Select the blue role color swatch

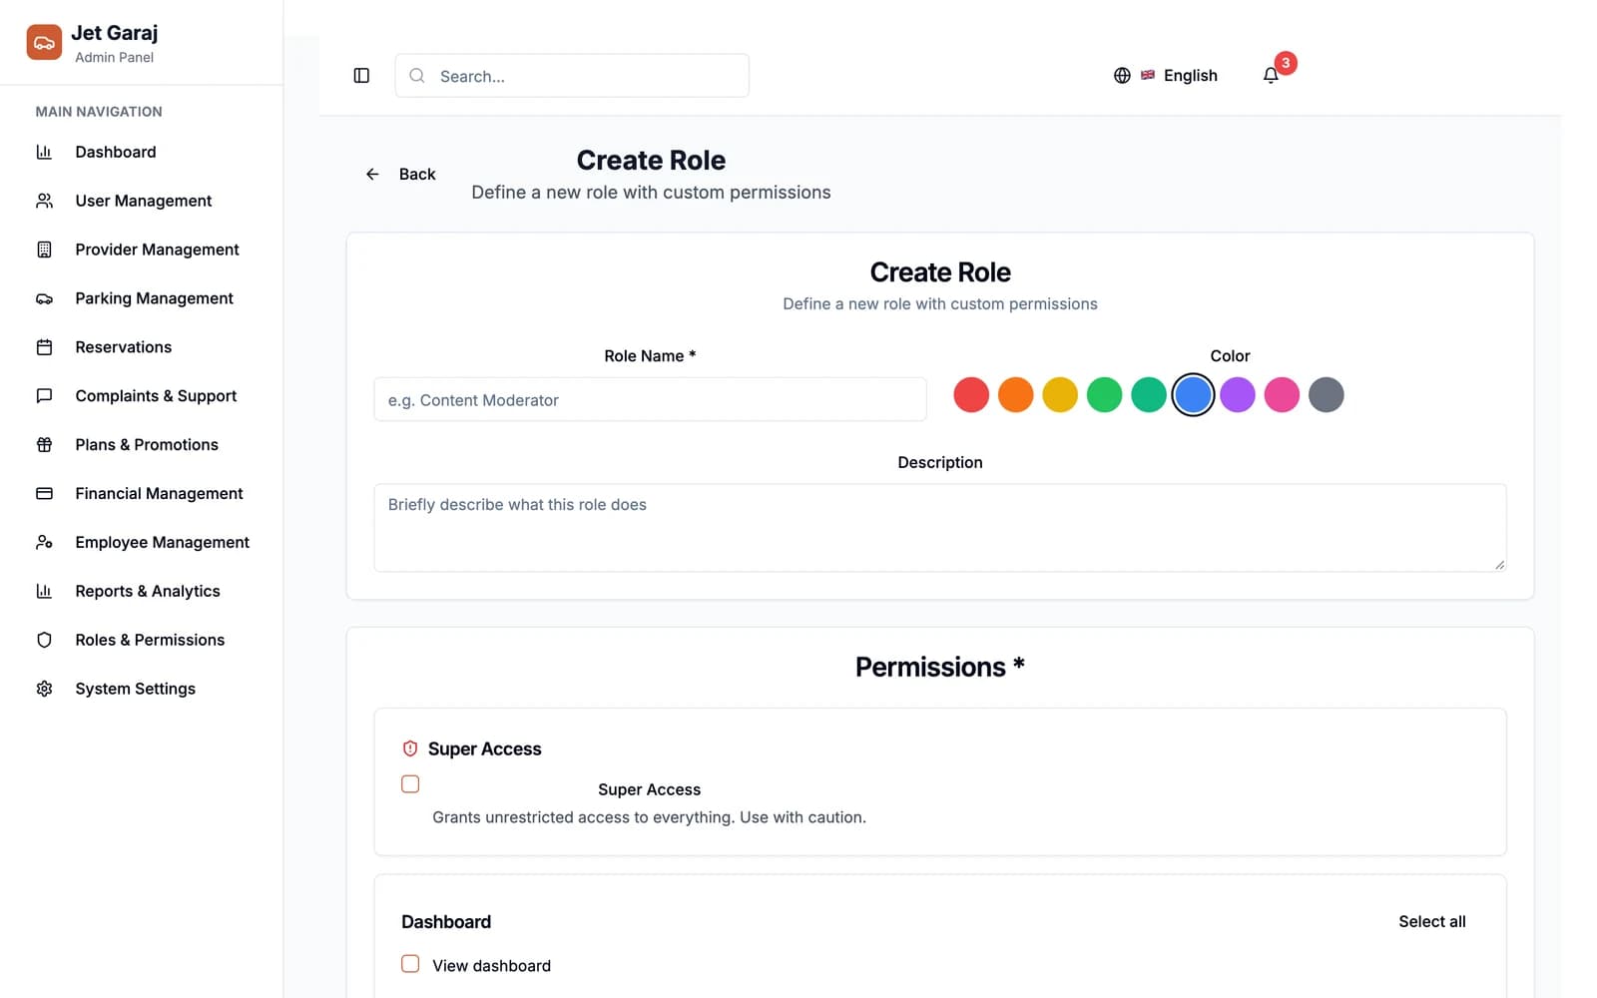[x=1193, y=395]
